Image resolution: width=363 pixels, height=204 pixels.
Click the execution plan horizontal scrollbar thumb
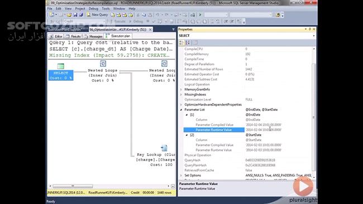click(73, 186)
